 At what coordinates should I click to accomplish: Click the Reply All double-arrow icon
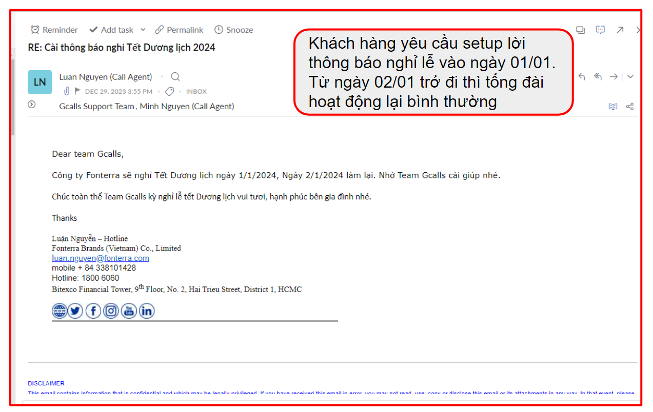tap(598, 77)
